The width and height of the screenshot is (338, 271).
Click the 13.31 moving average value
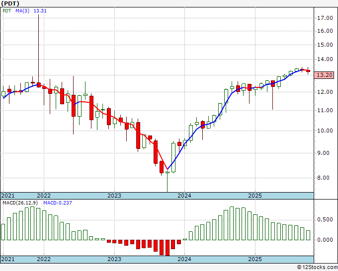tap(40, 11)
